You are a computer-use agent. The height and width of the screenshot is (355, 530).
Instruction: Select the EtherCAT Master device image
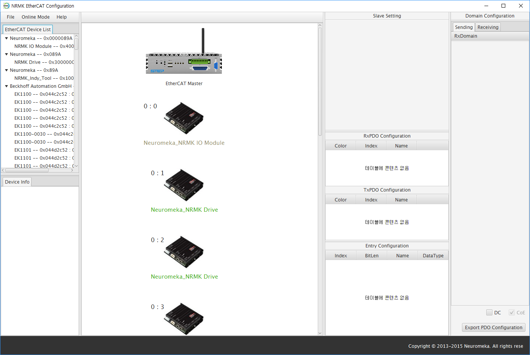pos(184,51)
